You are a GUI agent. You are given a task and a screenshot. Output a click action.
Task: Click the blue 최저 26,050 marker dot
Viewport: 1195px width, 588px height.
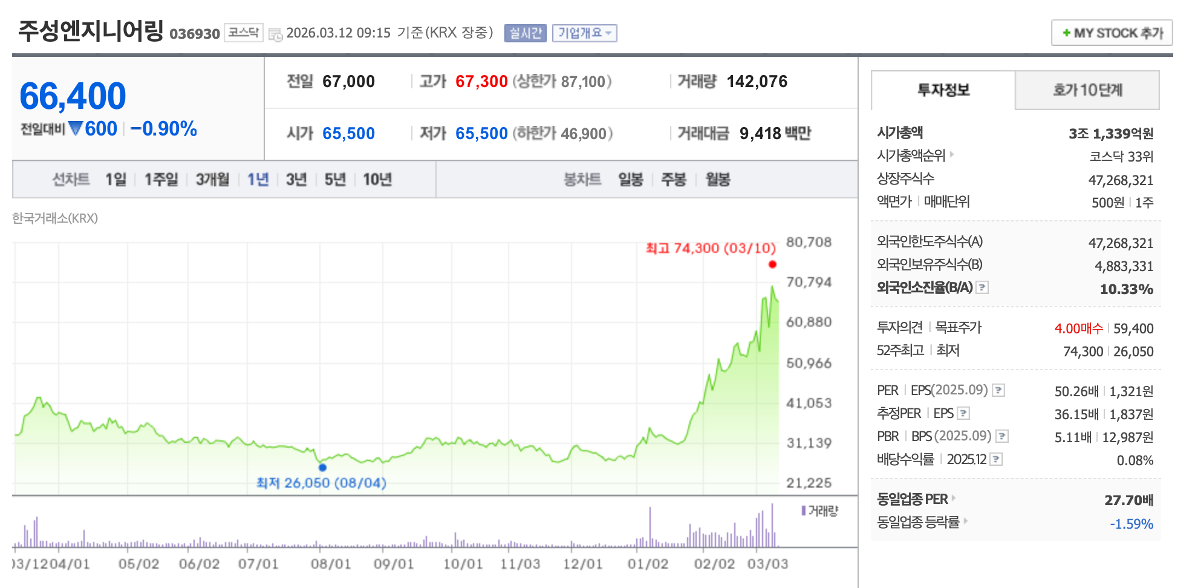pyautogui.click(x=322, y=467)
